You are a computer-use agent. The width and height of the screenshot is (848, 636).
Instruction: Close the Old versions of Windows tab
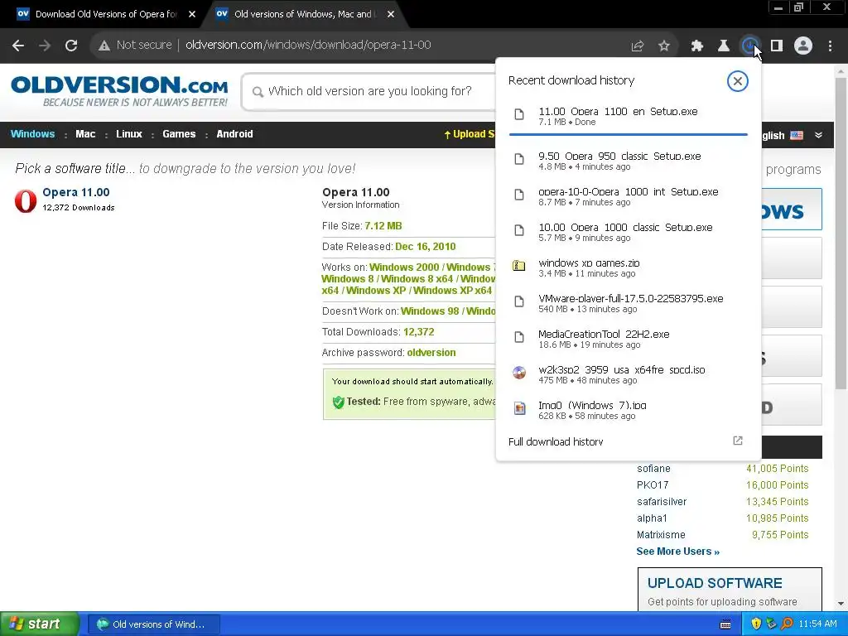click(x=391, y=14)
